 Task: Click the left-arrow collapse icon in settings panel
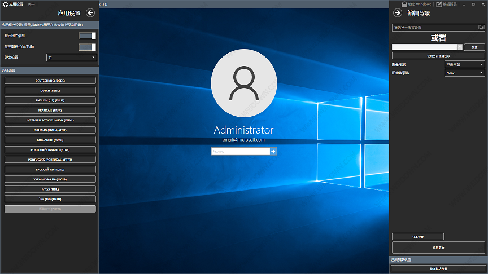pos(90,13)
